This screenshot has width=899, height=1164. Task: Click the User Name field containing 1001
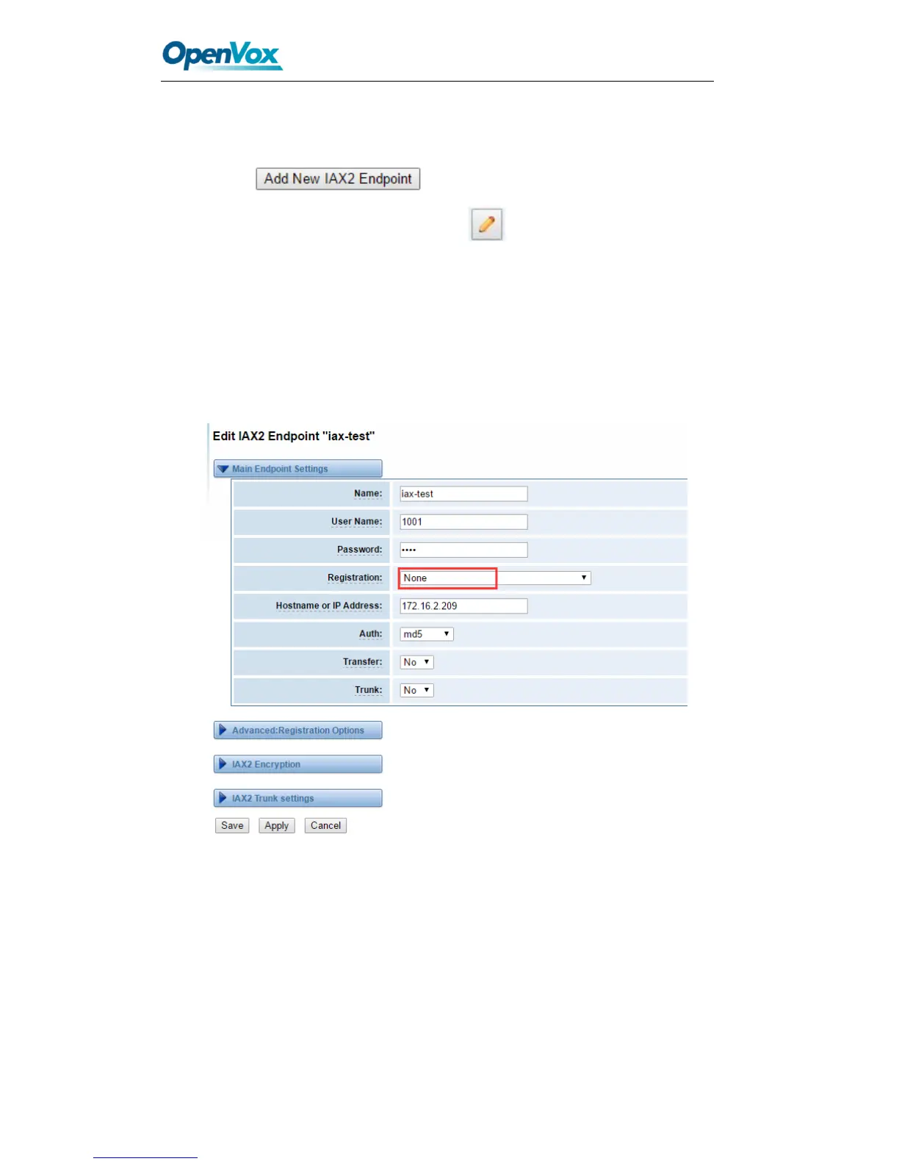coord(463,522)
